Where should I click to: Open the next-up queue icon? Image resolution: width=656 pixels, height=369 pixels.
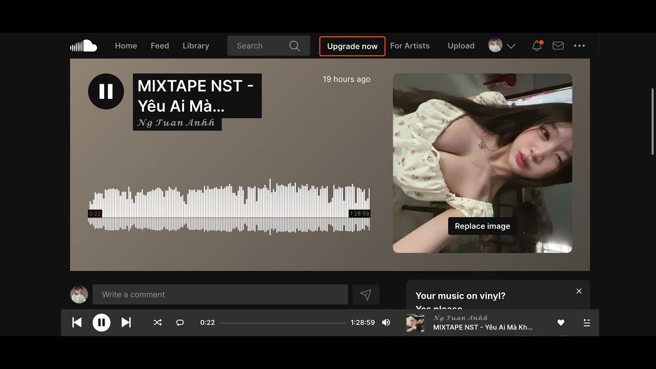point(587,322)
